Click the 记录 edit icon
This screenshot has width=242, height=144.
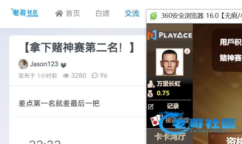(151, 107)
